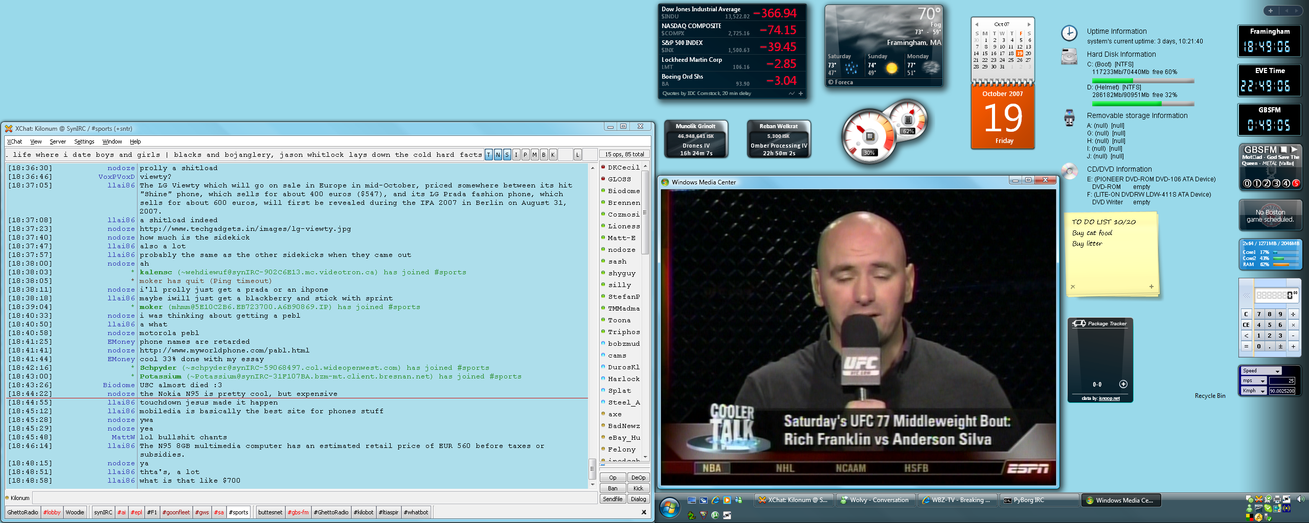
Task: Toggle channel limit L in XChat
Action: [x=578, y=154]
